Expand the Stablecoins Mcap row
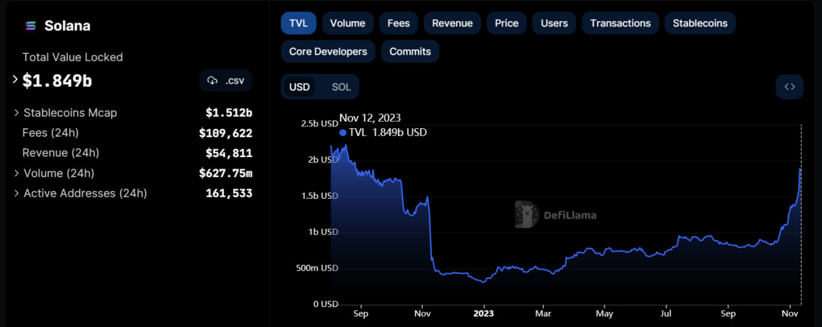Image resolution: width=822 pixels, height=327 pixels. coord(17,113)
